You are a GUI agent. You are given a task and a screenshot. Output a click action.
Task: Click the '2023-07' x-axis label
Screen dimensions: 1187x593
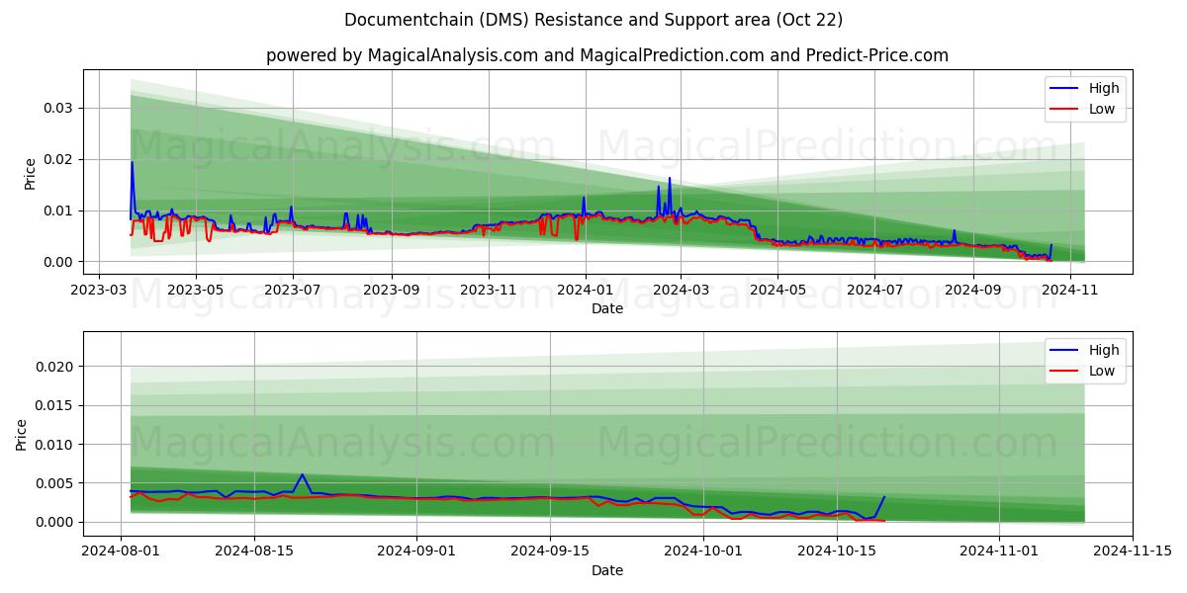(x=292, y=290)
